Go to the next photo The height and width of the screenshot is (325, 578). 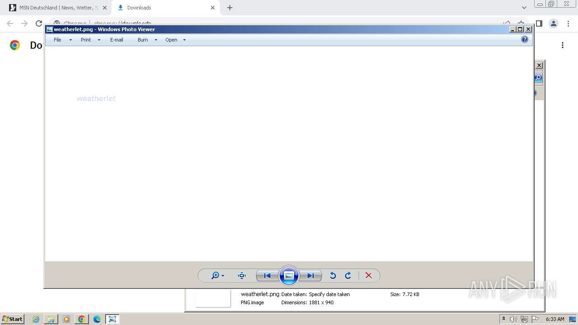(311, 275)
